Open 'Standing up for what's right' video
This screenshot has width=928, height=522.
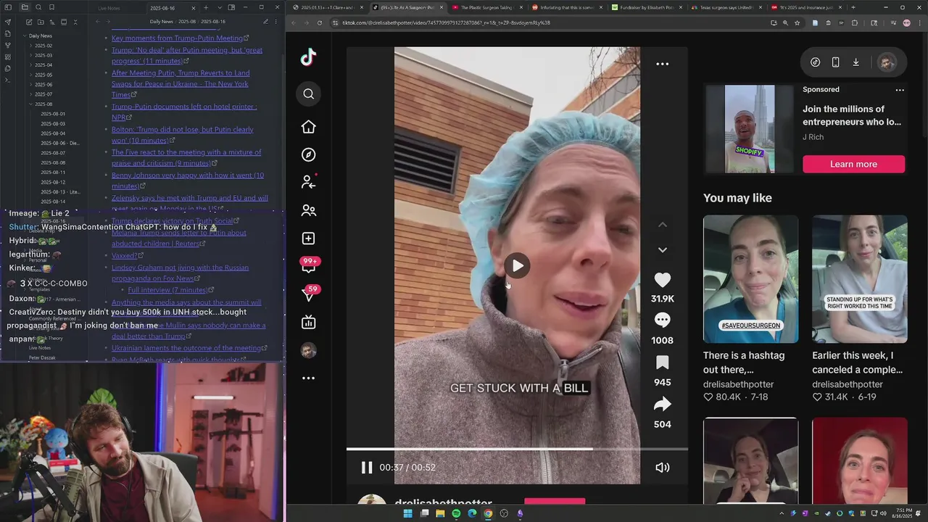coord(859,279)
